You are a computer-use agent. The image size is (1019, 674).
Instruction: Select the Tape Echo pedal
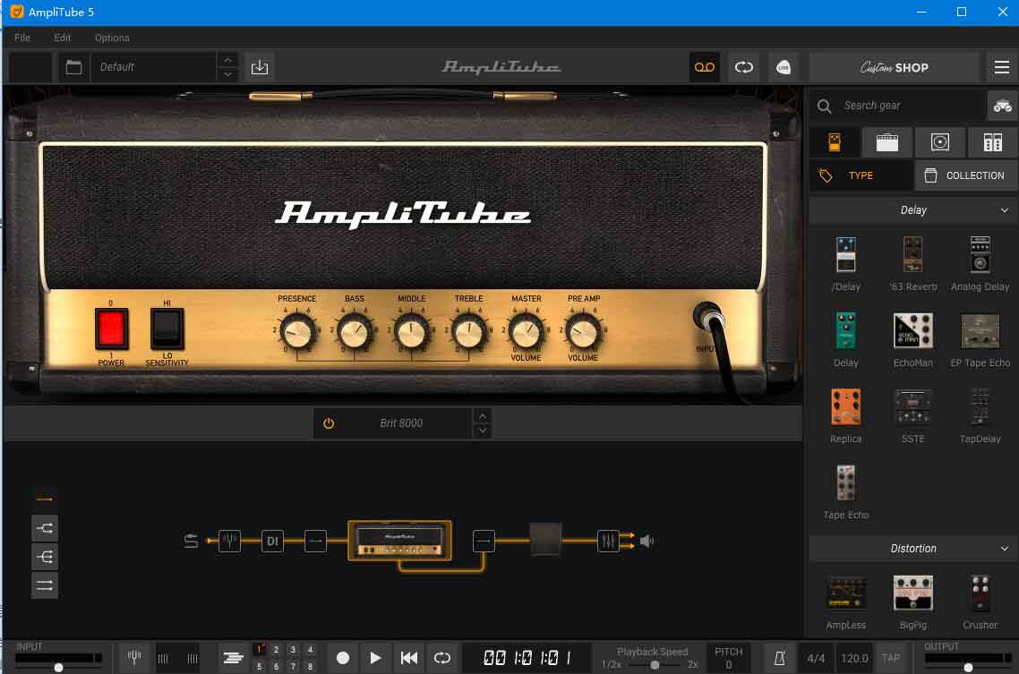point(845,491)
